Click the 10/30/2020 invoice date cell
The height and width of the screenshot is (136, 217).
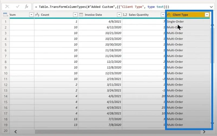100,45
